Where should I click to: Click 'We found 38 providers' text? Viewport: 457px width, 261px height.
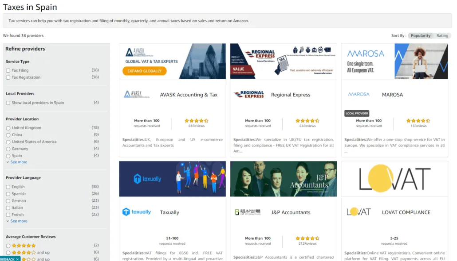tap(23, 35)
